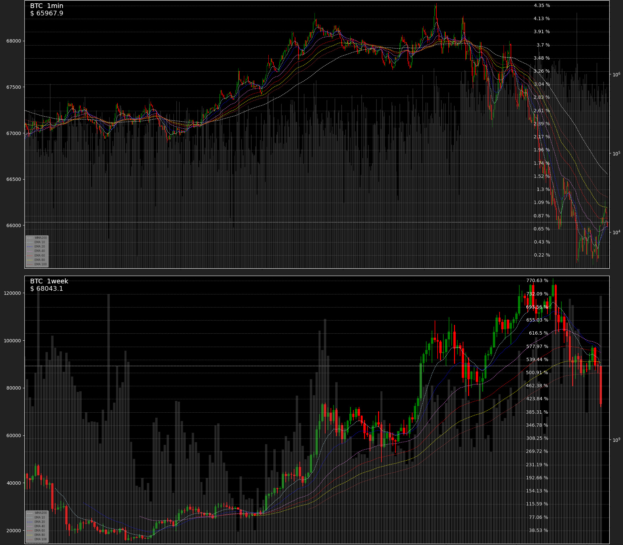Click EMA 40 entry in the 1week legend

[x=39, y=526]
